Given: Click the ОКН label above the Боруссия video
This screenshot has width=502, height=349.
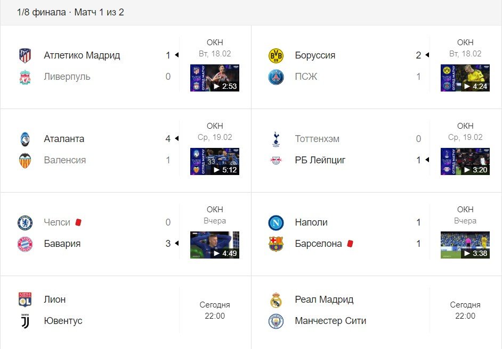Looking at the screenshot, I should point(465,42).
